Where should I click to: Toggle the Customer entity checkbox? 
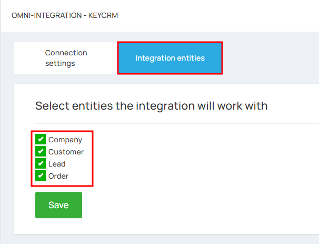41,151
